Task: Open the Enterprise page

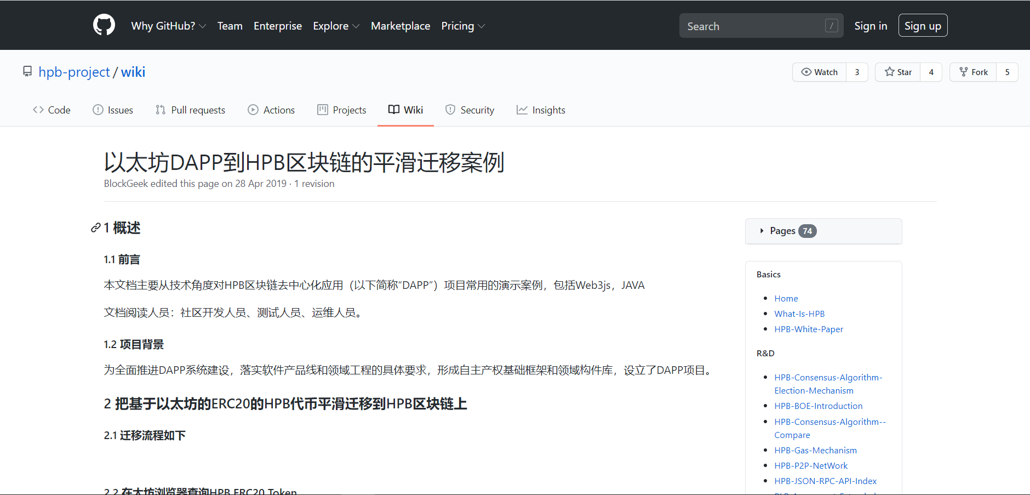Action: point(278,26)
